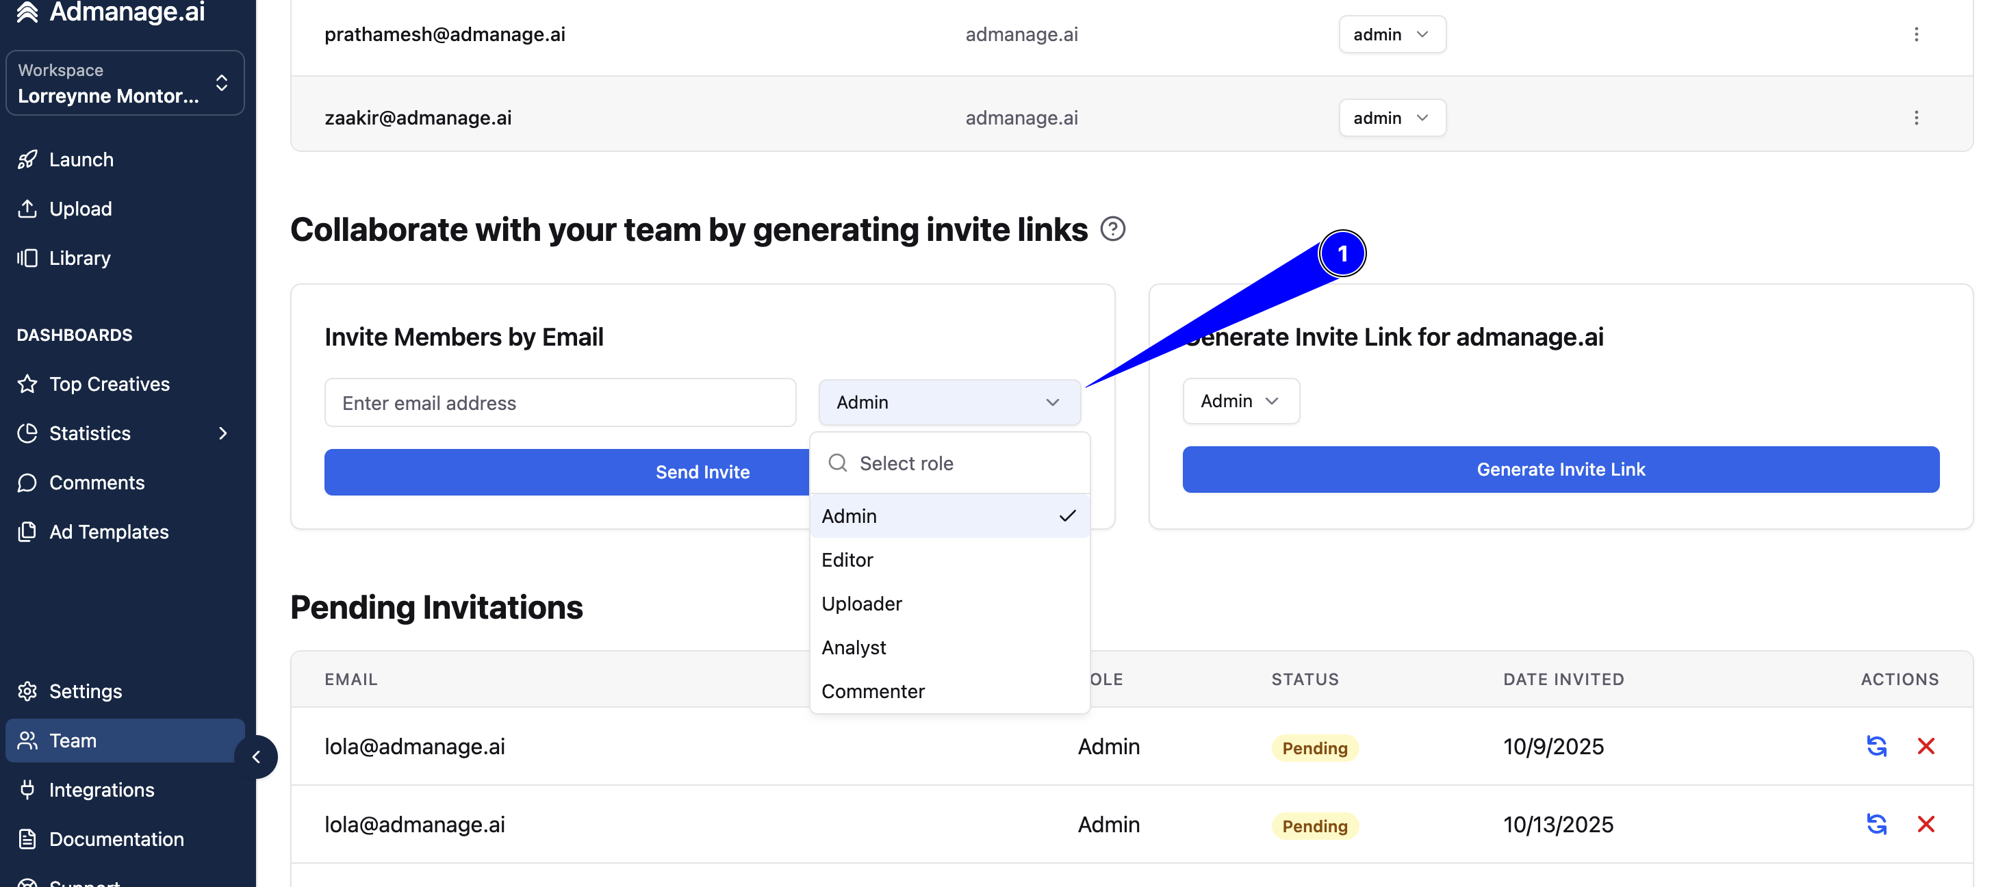Click the Team people icon
2007x887 pixels.
27,741
